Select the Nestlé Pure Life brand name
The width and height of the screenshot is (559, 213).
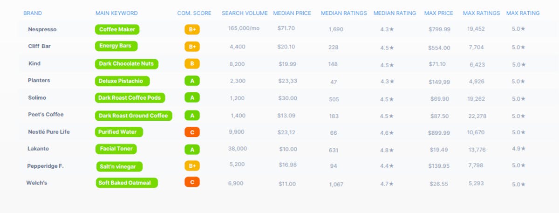coord(49,132)
